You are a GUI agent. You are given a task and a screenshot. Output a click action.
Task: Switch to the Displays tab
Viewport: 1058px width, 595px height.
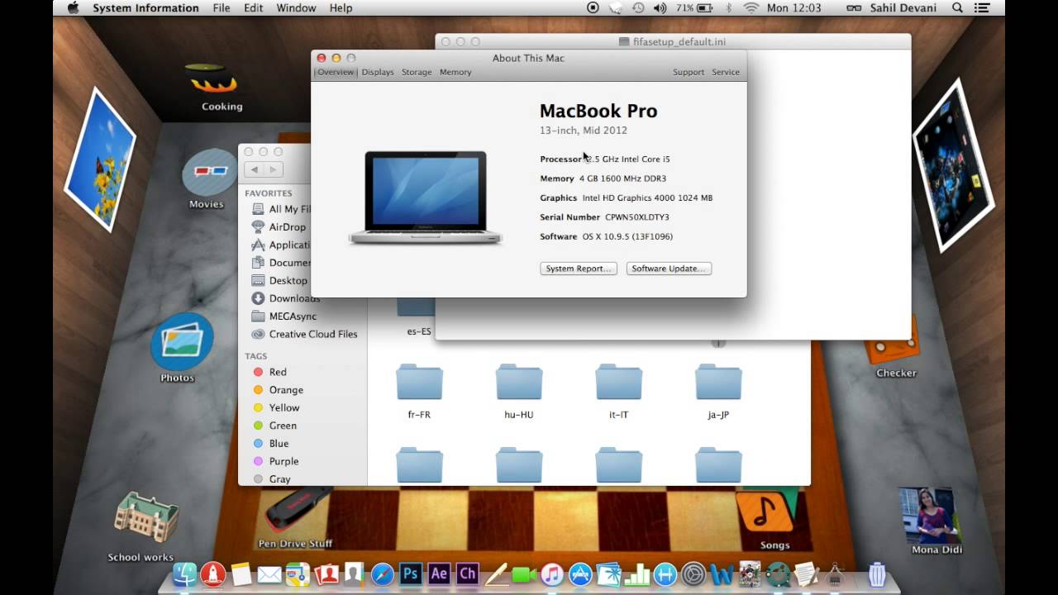tap(378, 72)
